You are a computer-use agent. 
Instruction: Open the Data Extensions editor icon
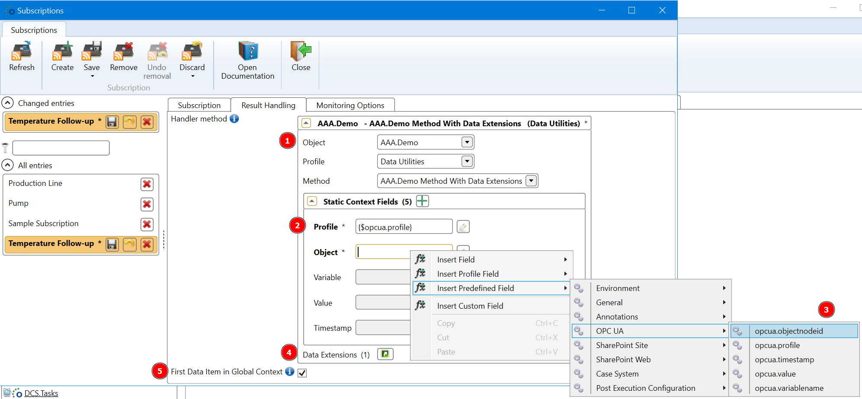tap(385, 354)
